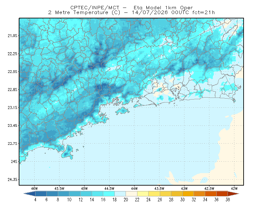
Task: Click the colorbar value '30'
Action: (182, 200)
